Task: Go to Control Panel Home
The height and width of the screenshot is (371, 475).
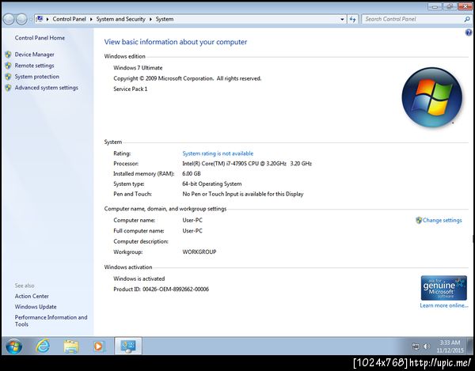Action: click(x=40, y=38)
